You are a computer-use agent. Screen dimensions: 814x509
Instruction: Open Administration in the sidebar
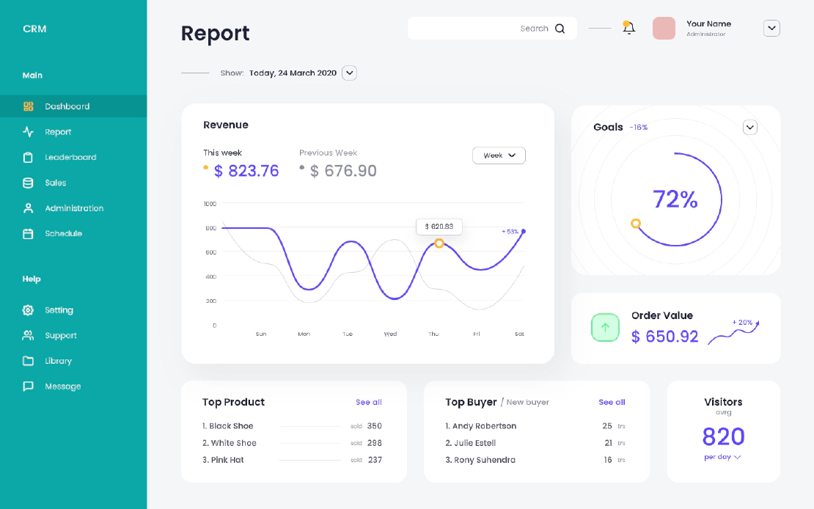pyautogui.click(x=74, y=208)
